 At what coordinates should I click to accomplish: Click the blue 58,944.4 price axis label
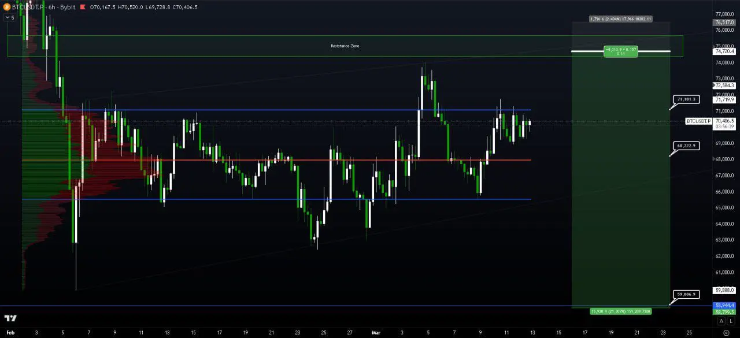coord(724,305)
